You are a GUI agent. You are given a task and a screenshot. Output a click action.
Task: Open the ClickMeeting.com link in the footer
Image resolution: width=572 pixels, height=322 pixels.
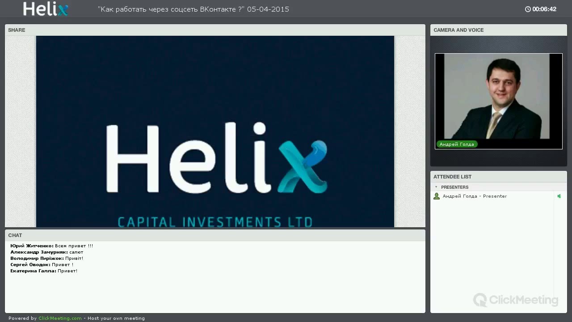coord(60,318)
